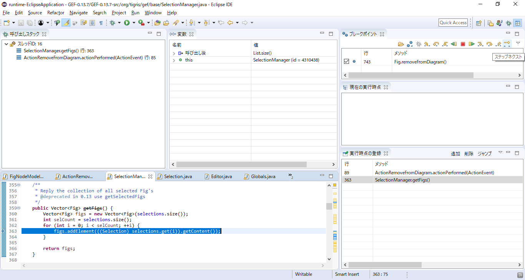Image resolution: width=525 pixels, height=280 pixels.
Task: Click the Smart Insert status bar entry
Action: click(347, 274)
